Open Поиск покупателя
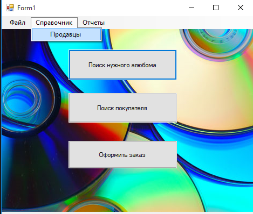The height and width of the screenshot is (214, 253). 122,108
